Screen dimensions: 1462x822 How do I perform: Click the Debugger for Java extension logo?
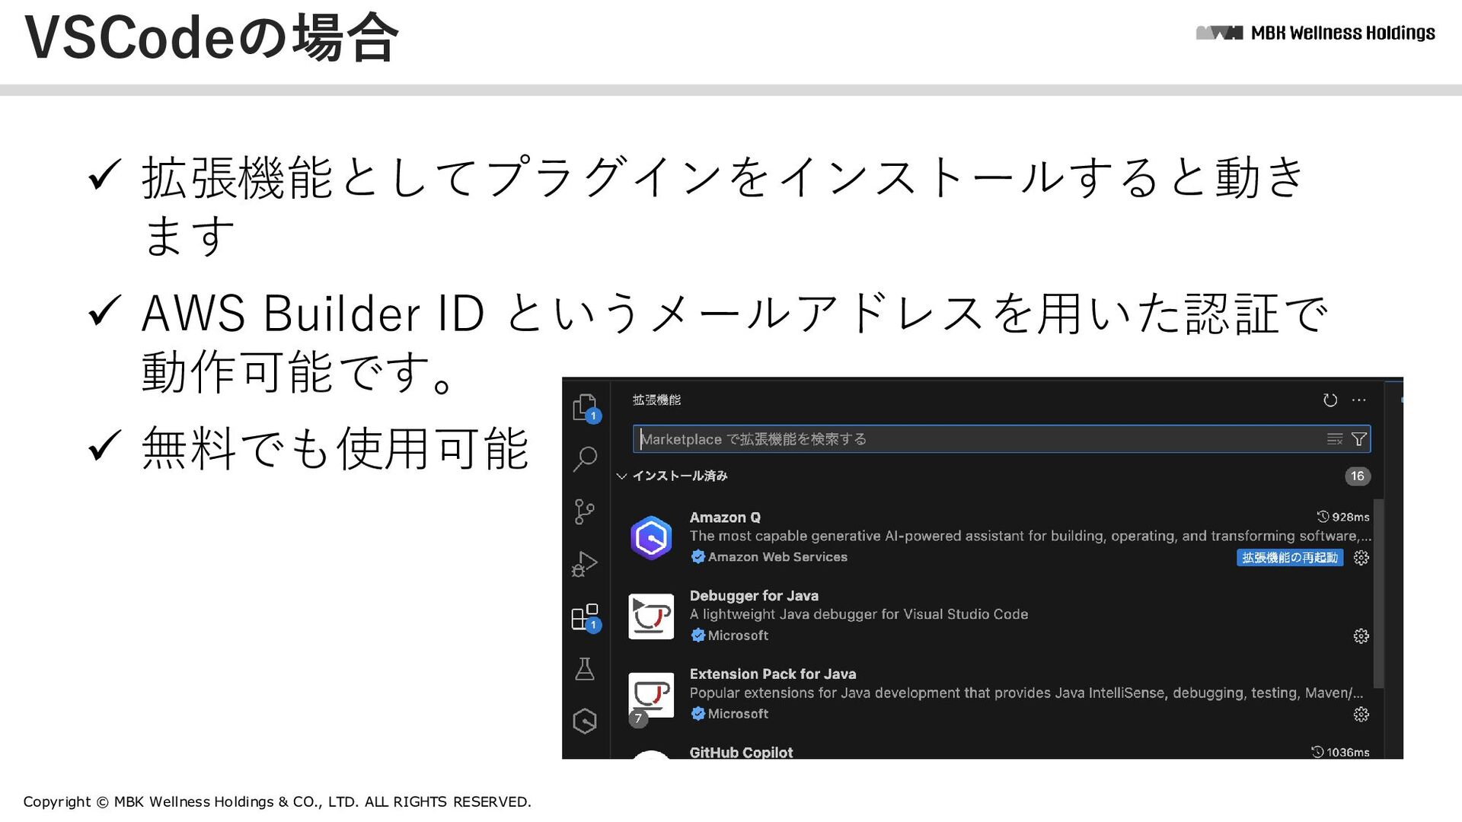[651, 616]
